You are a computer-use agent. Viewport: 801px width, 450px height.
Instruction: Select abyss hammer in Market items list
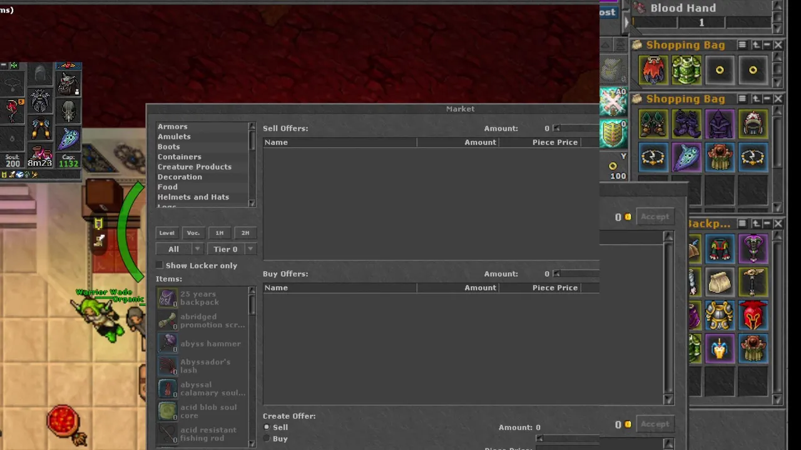202,343
